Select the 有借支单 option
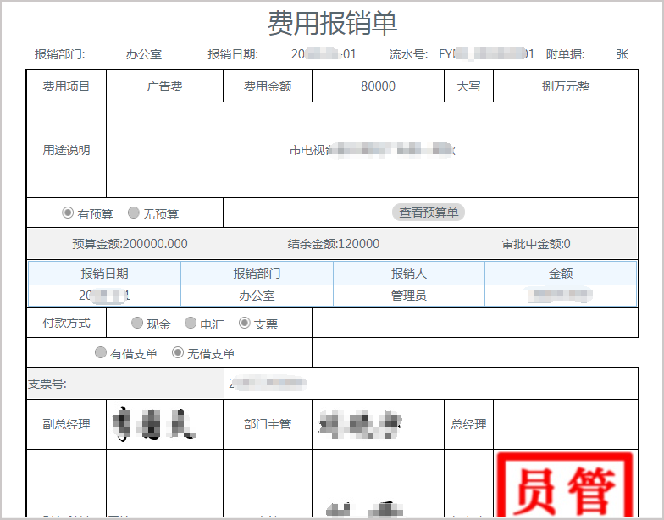Viewport: 664px width, 520px height. click(x=100, y=352)
